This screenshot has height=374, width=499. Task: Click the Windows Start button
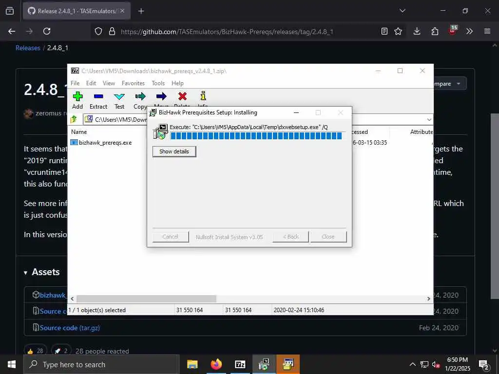coord(12,364)
